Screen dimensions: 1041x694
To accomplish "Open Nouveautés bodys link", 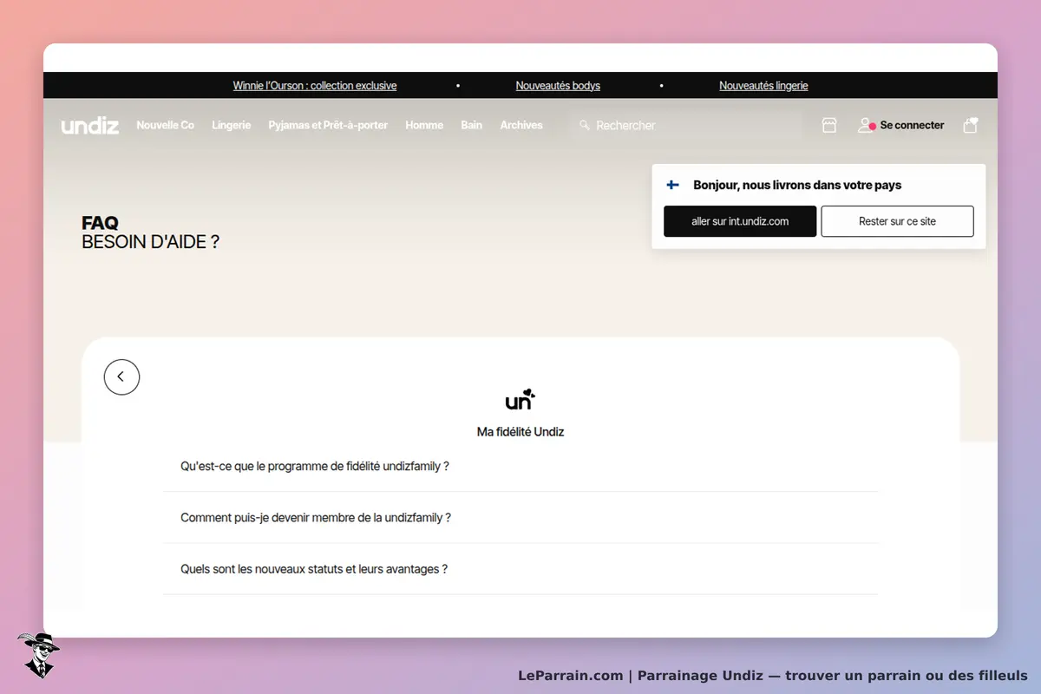I will click(558, 86).
